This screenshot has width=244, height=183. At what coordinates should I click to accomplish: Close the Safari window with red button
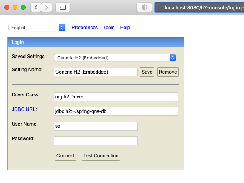pyautogui.click(x=7, y=7)
